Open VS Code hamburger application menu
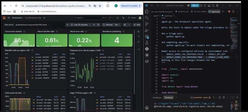 tap(152, 5)
